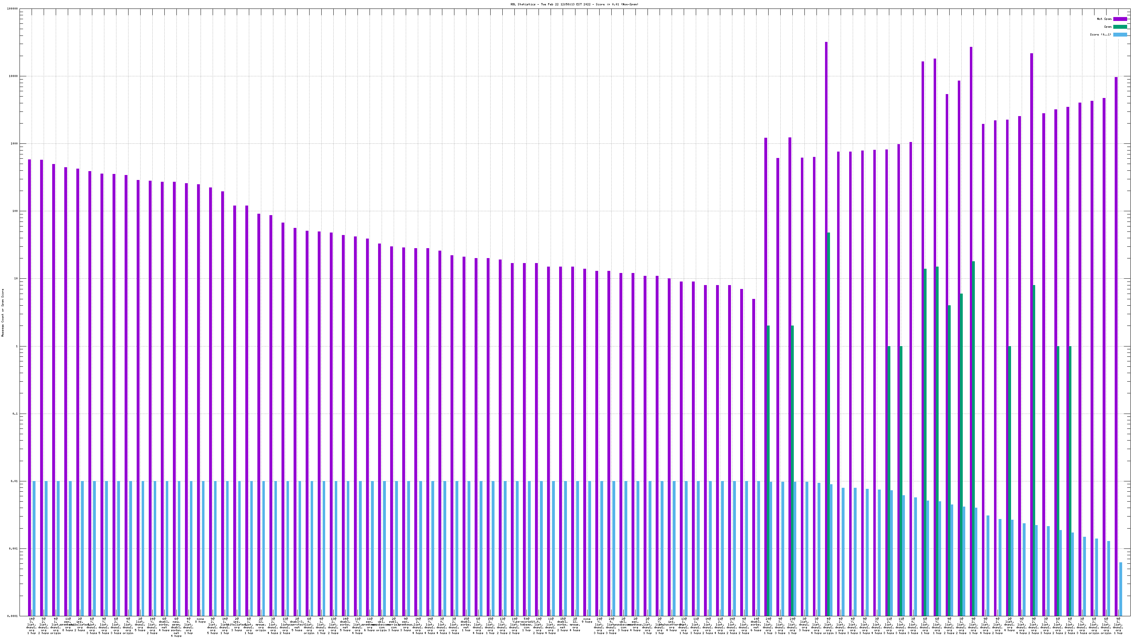This screenshot has width=1136, height=639.
Task: Click the RBL Statistics chart title
Action: (574, 4)
